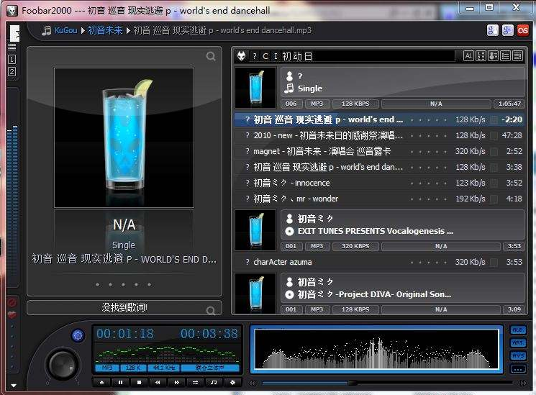The height and width of the screenshot is (395, 536).
Task: Click the Single album group header
Action: (x=403, y=82)
